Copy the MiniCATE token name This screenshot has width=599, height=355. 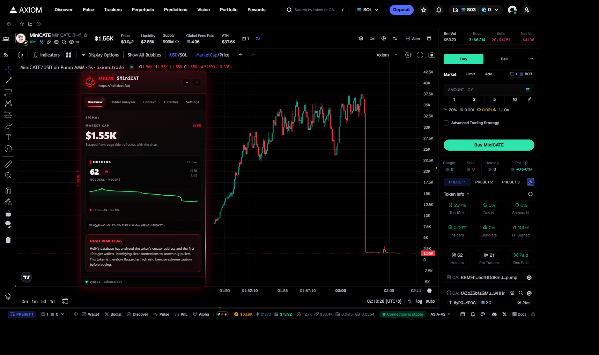click(x=74, y=35)
